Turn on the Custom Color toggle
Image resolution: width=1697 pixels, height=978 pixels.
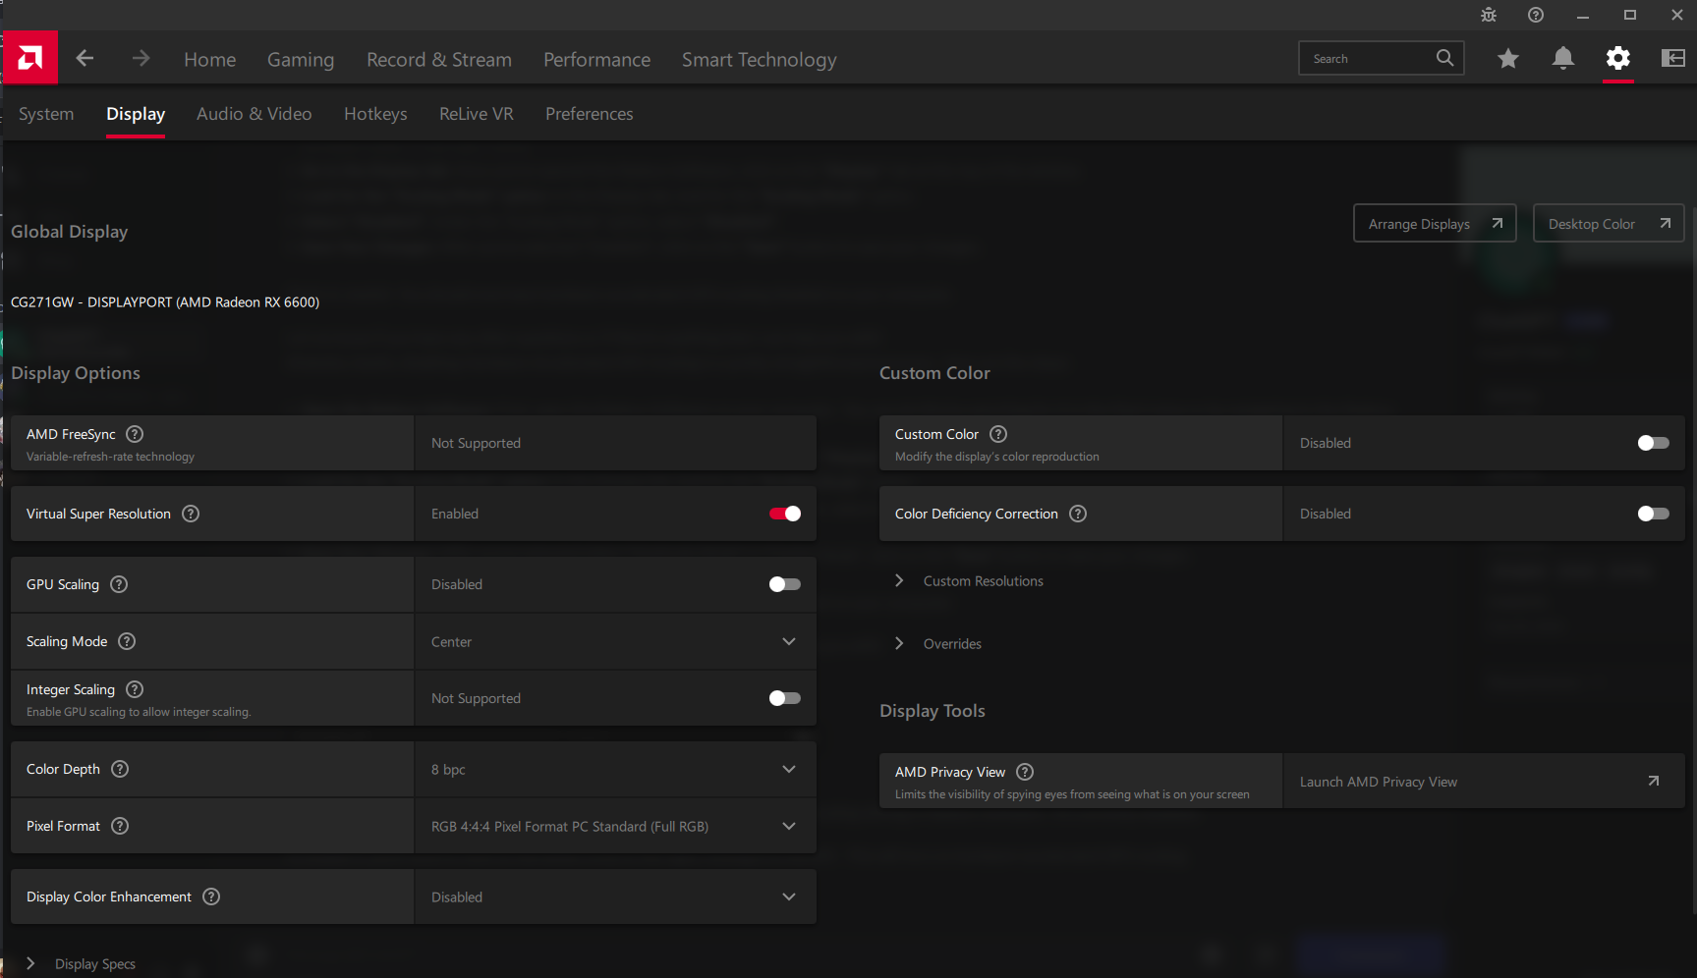pos(1653,443)
